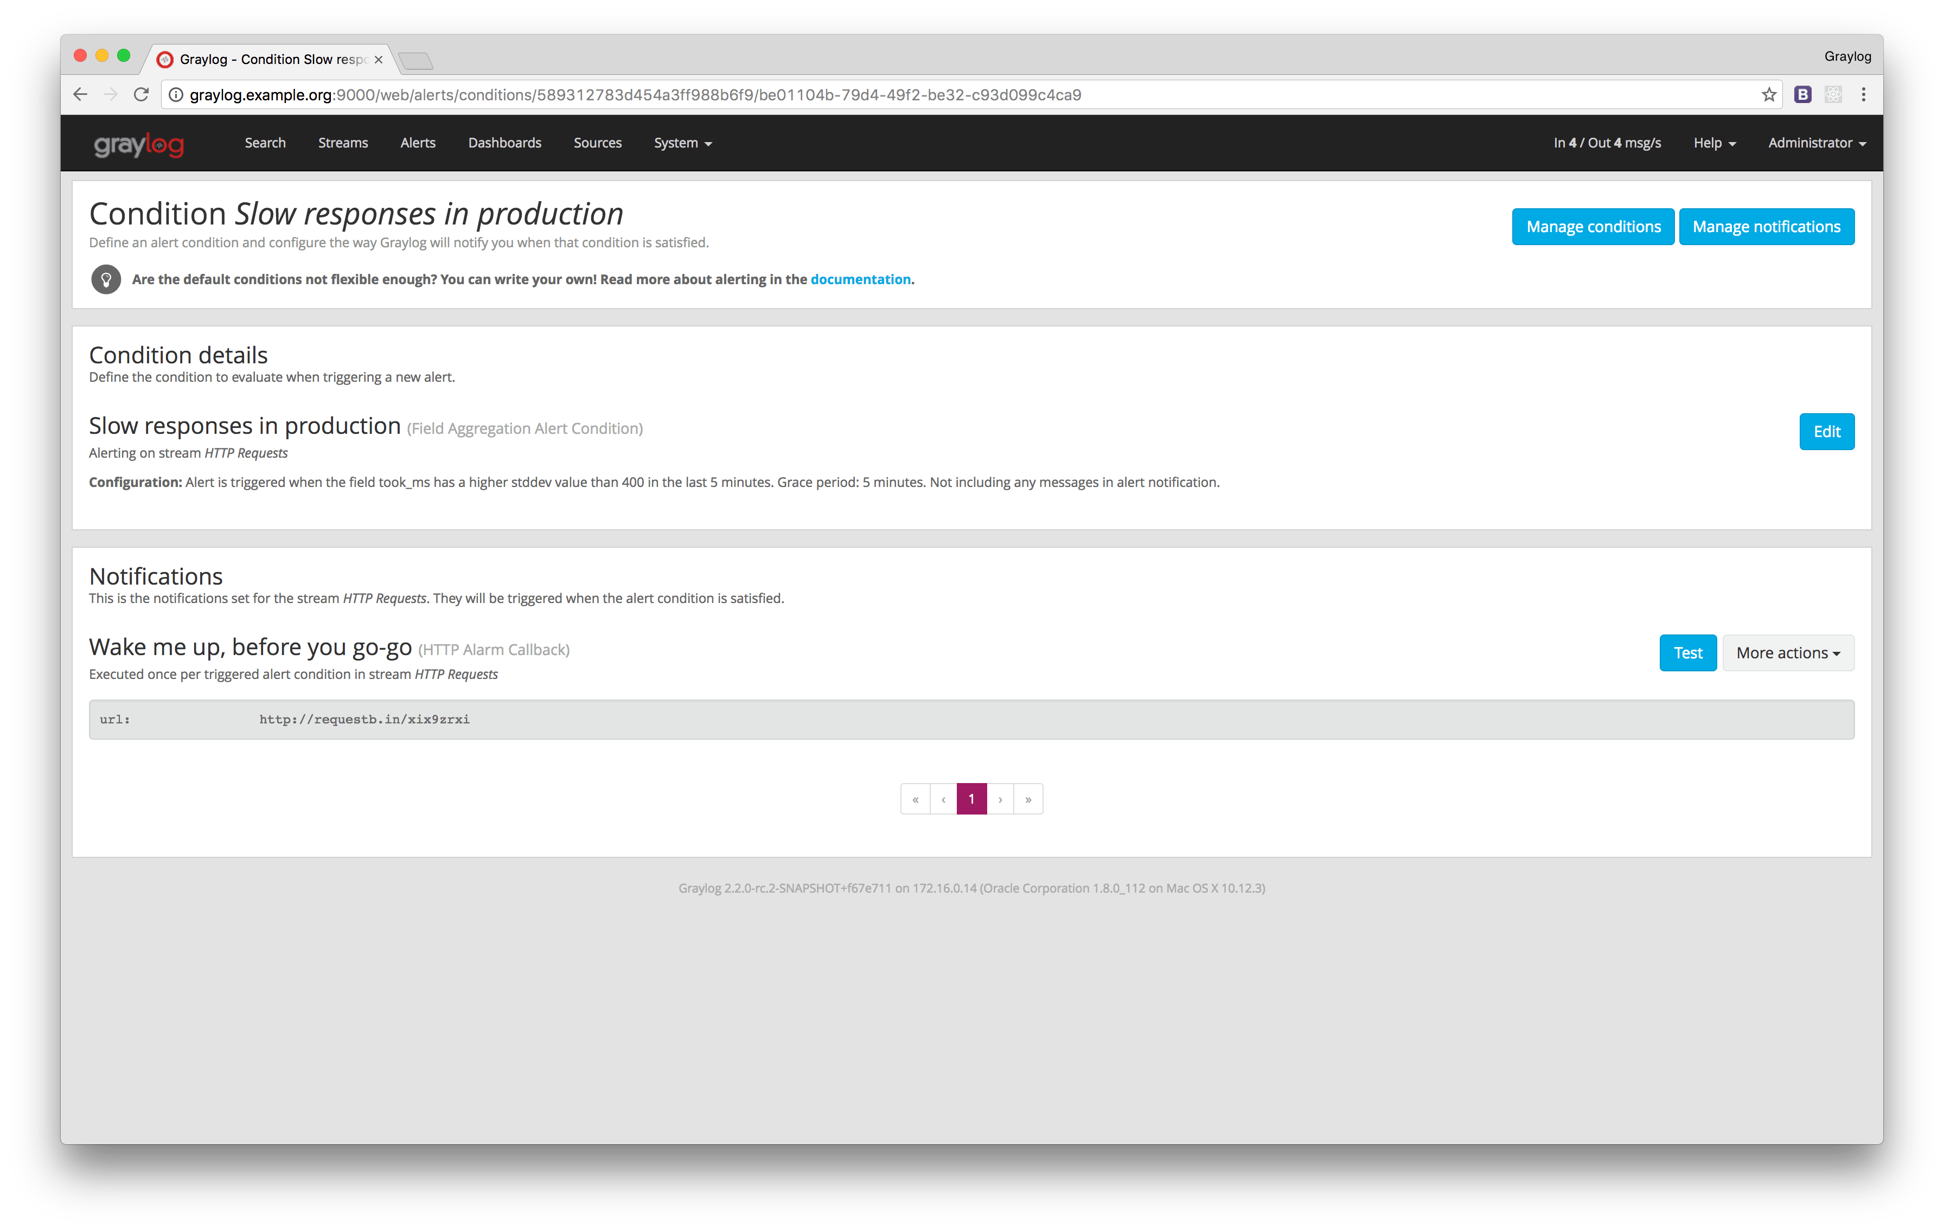Expand the System dropdown menu
This screenshot has width=1944, height=1231.
tap(683, 143)
